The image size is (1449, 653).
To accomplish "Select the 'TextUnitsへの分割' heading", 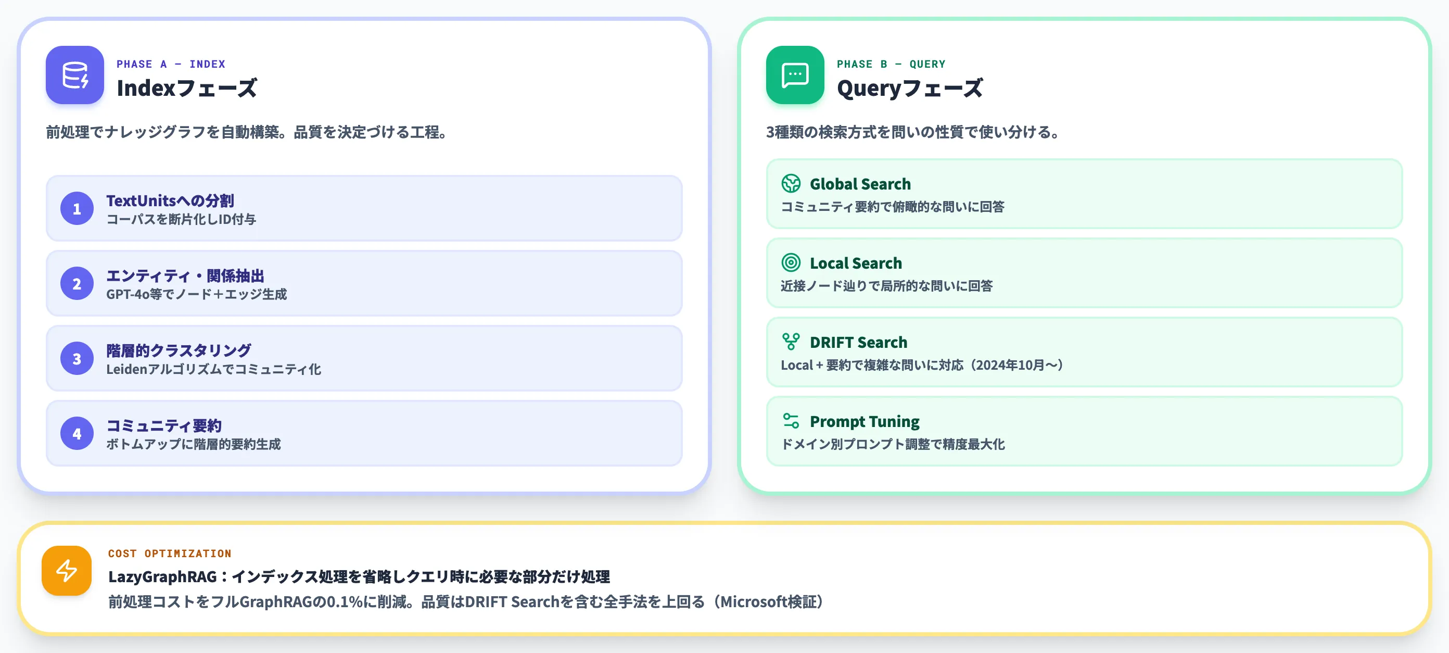I will pyautogui.click(x=170, y=200).
